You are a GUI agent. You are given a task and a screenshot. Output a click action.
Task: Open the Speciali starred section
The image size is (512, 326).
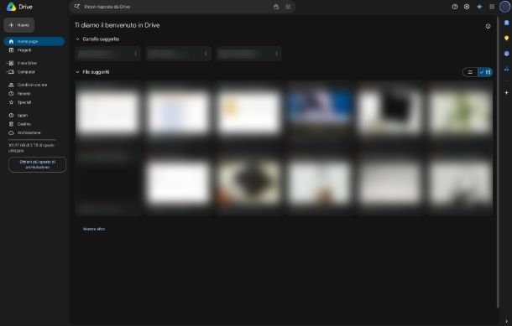click(24, 102)
